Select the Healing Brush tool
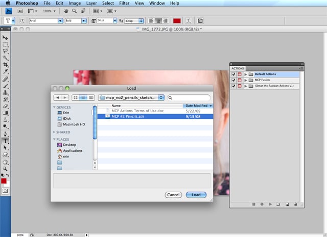The height and width of the screenshot is (237, 327). [5, 79]
